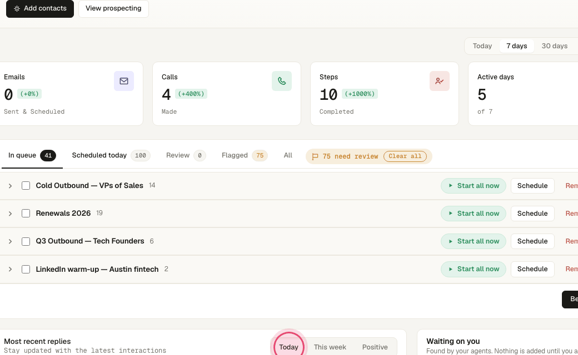
Task: Select the Today range in the stats toggle
Action: [x=482, y=46]
